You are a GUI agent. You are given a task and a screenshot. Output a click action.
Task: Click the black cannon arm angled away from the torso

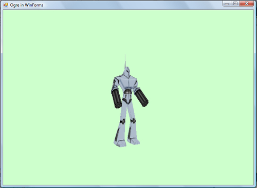point(142,98)
